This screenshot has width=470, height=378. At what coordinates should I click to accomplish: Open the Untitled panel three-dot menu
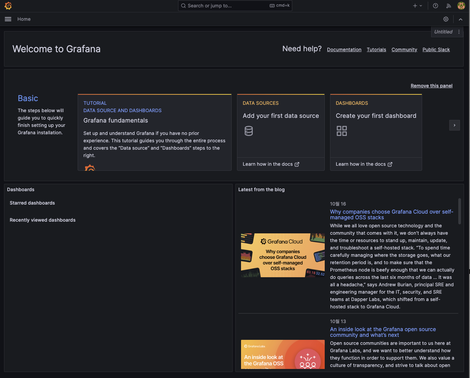[x=459, y=32]
